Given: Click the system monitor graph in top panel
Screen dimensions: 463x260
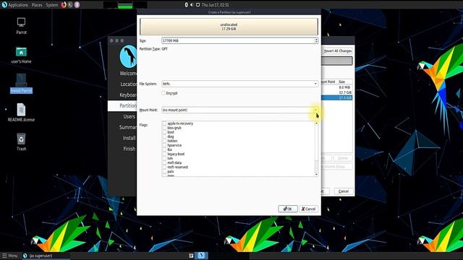Looking at the screenshot, I should [125, 5].
